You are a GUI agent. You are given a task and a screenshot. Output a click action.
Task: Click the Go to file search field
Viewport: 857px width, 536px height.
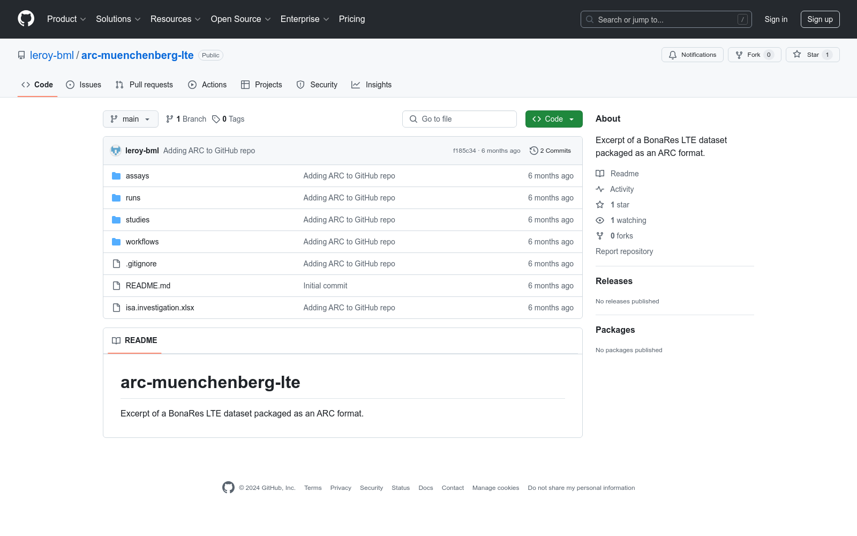[460, 119]
